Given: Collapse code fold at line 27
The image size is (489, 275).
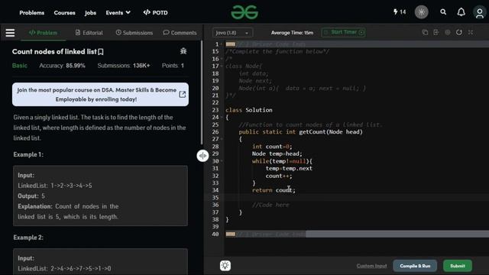Looking at the screenshot, I should point(222,139).
